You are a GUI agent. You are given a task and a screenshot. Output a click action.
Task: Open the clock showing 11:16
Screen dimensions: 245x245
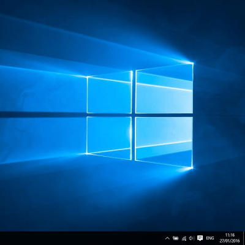click(230, 235)
